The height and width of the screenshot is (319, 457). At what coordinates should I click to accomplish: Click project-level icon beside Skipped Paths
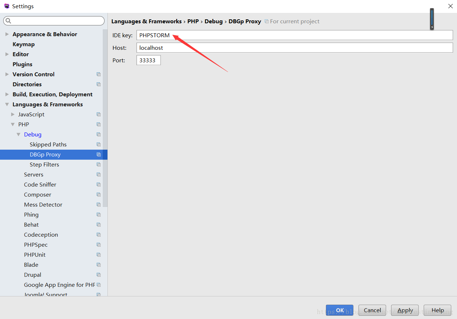pyautogui.click(x=98, y=145)
